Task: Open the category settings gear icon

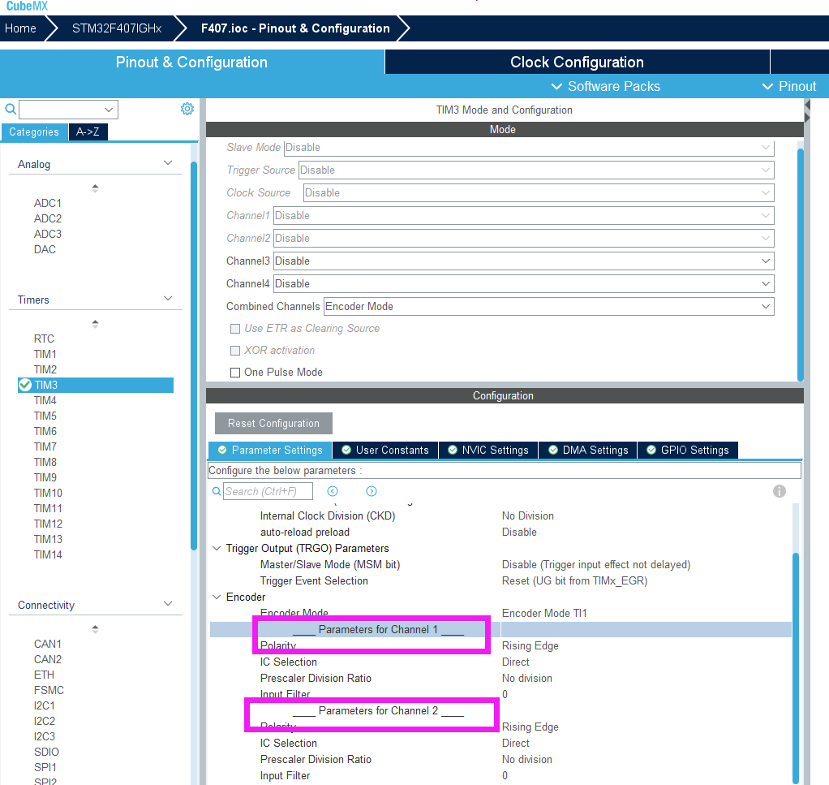Action: point(187,109)
